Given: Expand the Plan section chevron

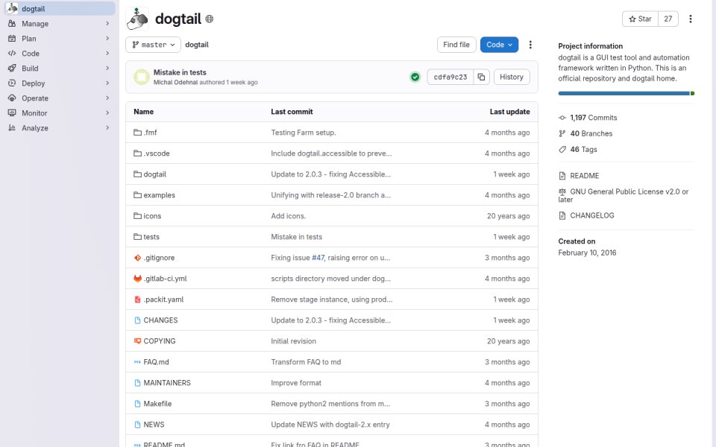Looking at the screenshot, I should [x=107, y=38].
